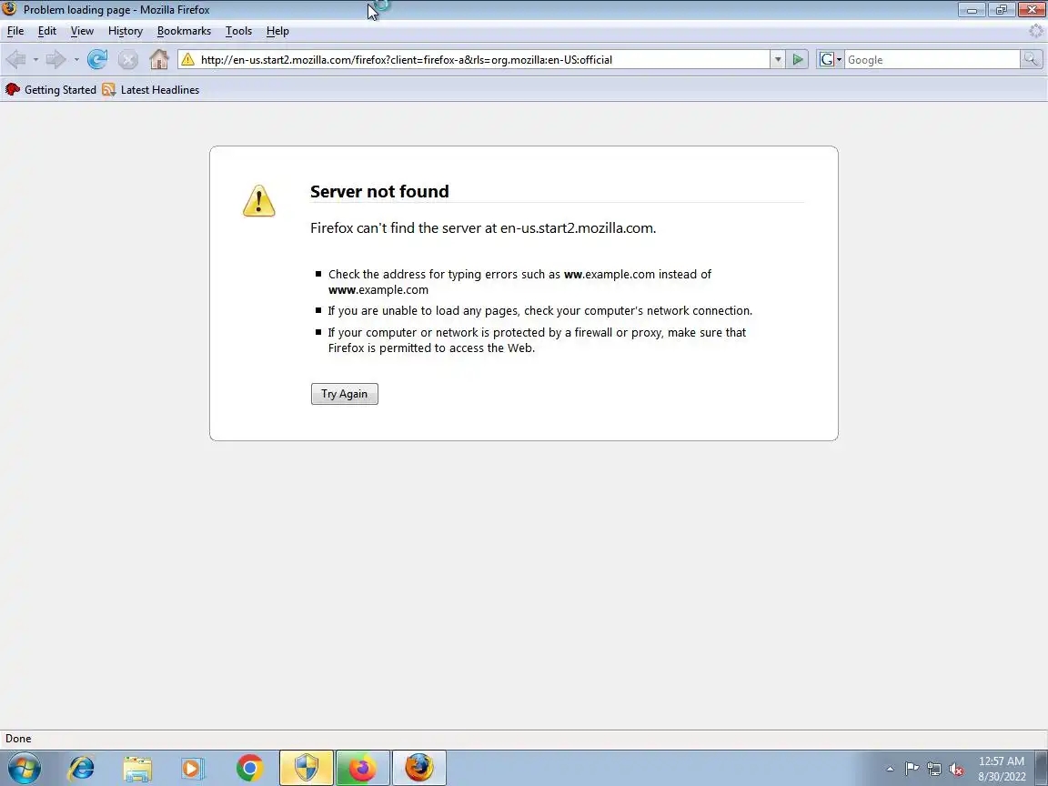The height and width of the screenshot is (786, 1048).
Task: Go forward using the Forward arrow
Action: tap(56, 59)
